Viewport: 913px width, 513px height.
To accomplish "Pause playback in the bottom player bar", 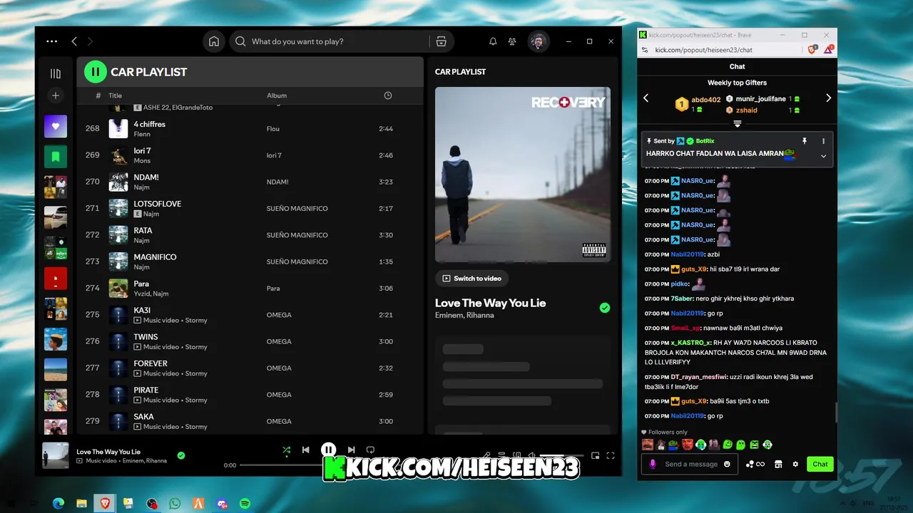I will [x=328, y=450].
